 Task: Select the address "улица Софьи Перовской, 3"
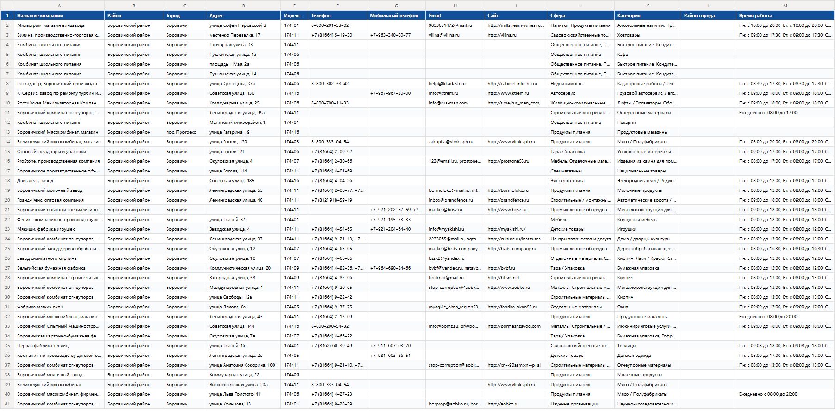pos(243,25)
